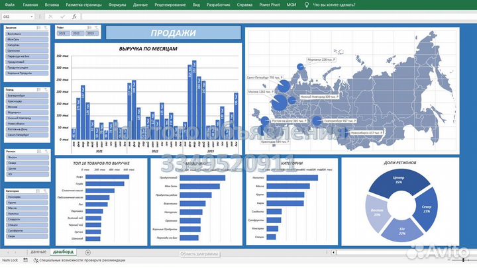
Task: Open the Вид ribbon tab
Action: point(196,5)
